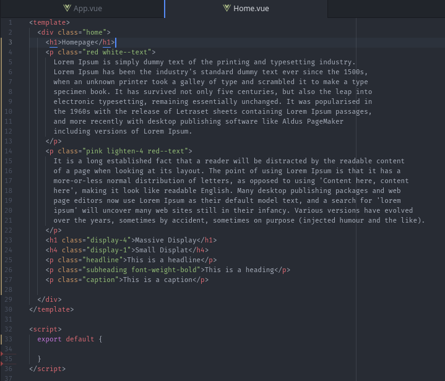Click the Vue icon on Home.vue tab
The height and width of the screenshot is (381, 445).
pos(227,8)
